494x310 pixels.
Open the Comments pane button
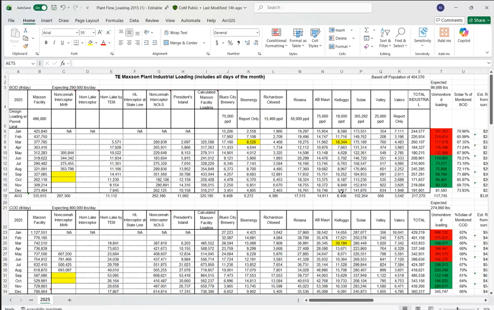449,20
